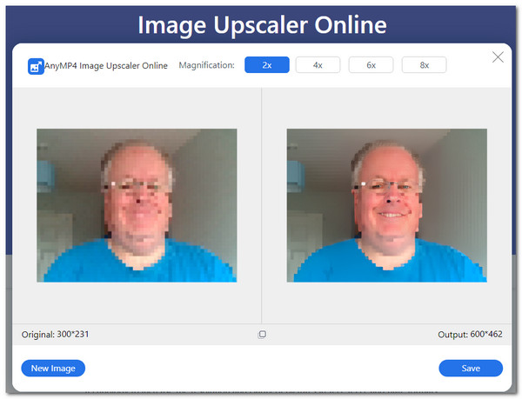522x399 pixels.
Task: Click the New Image button
Action: tap(53, 368)
